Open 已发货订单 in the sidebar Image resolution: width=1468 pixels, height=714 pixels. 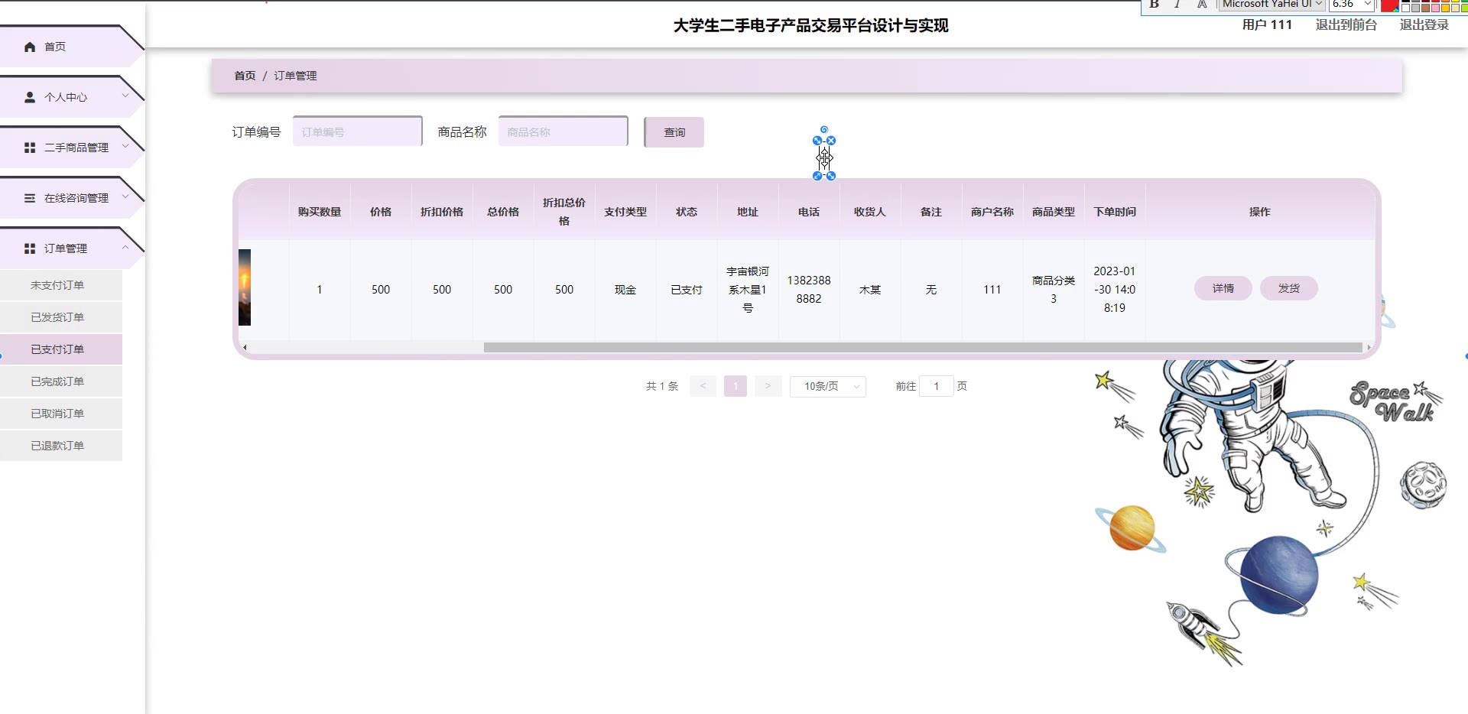(x=61, y=317)
